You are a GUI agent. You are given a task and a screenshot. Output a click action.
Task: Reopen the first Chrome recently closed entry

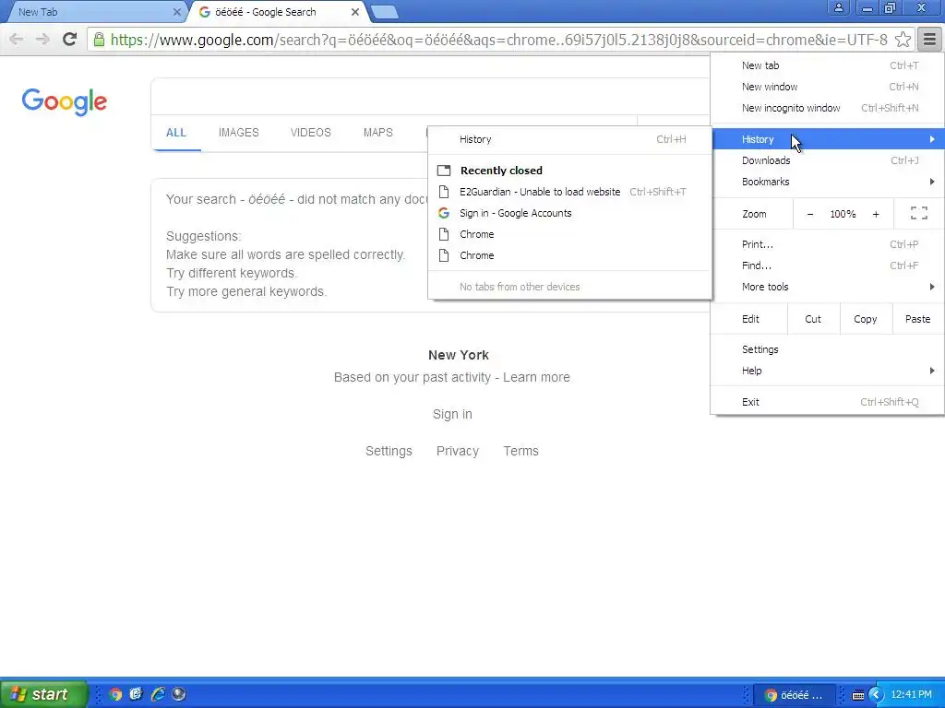click(x=569, y=234)
